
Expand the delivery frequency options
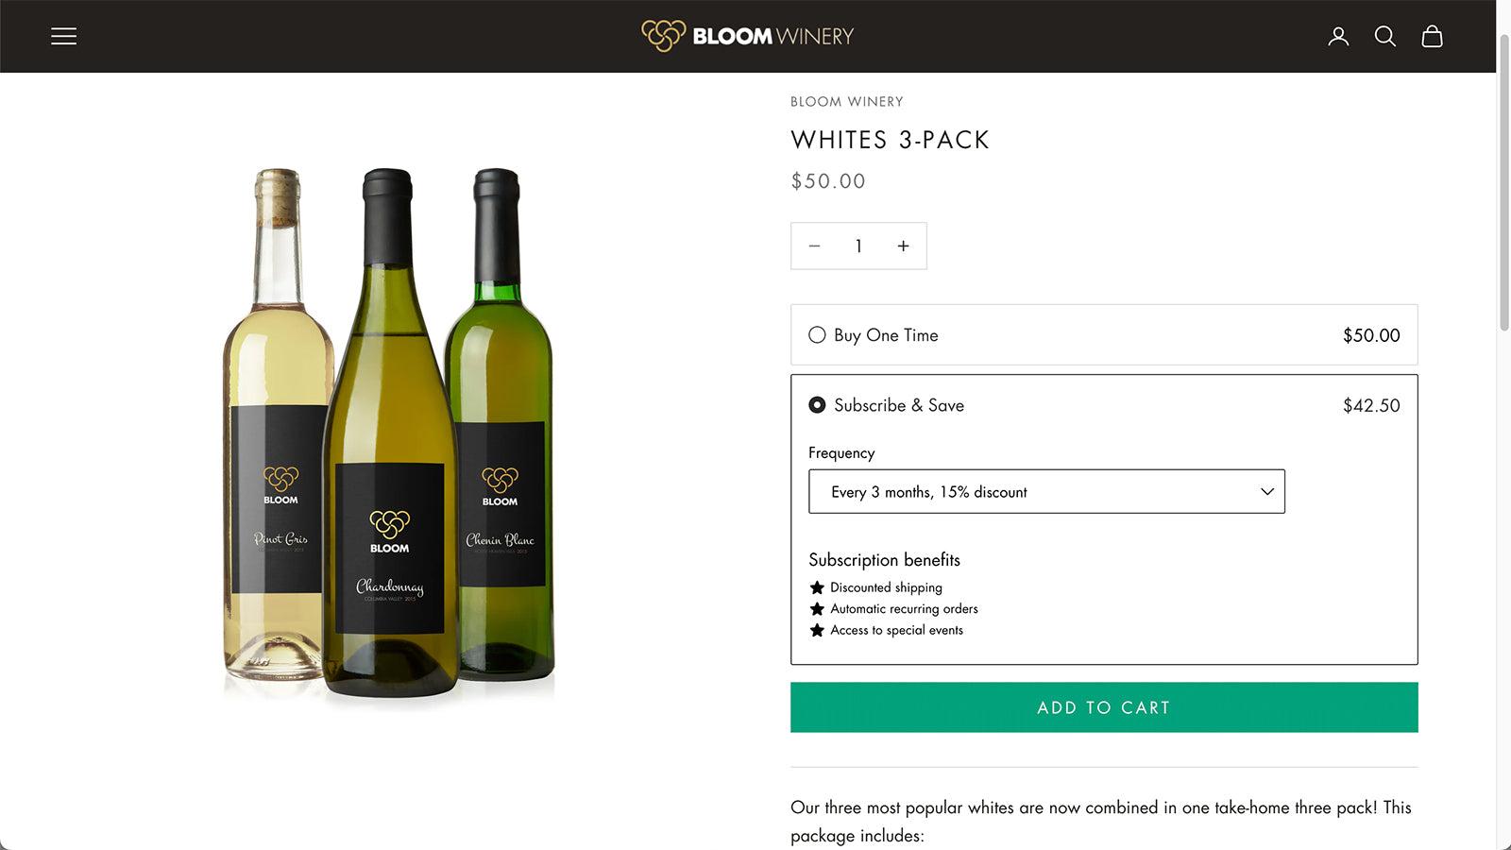point(1046,491)
